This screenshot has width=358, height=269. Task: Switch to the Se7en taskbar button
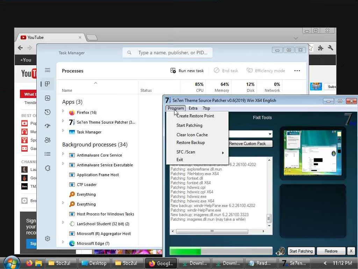pyautogui.click(x=294, y=263)
